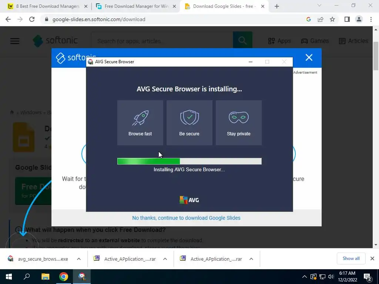Screen dimensions: 379x284
Task: Click the green search magnifier button
Action: point(243,40)
